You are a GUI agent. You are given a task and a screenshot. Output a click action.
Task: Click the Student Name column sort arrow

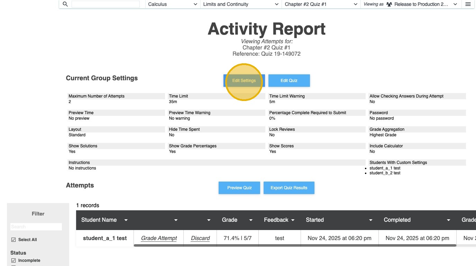(x=126, y=220)
